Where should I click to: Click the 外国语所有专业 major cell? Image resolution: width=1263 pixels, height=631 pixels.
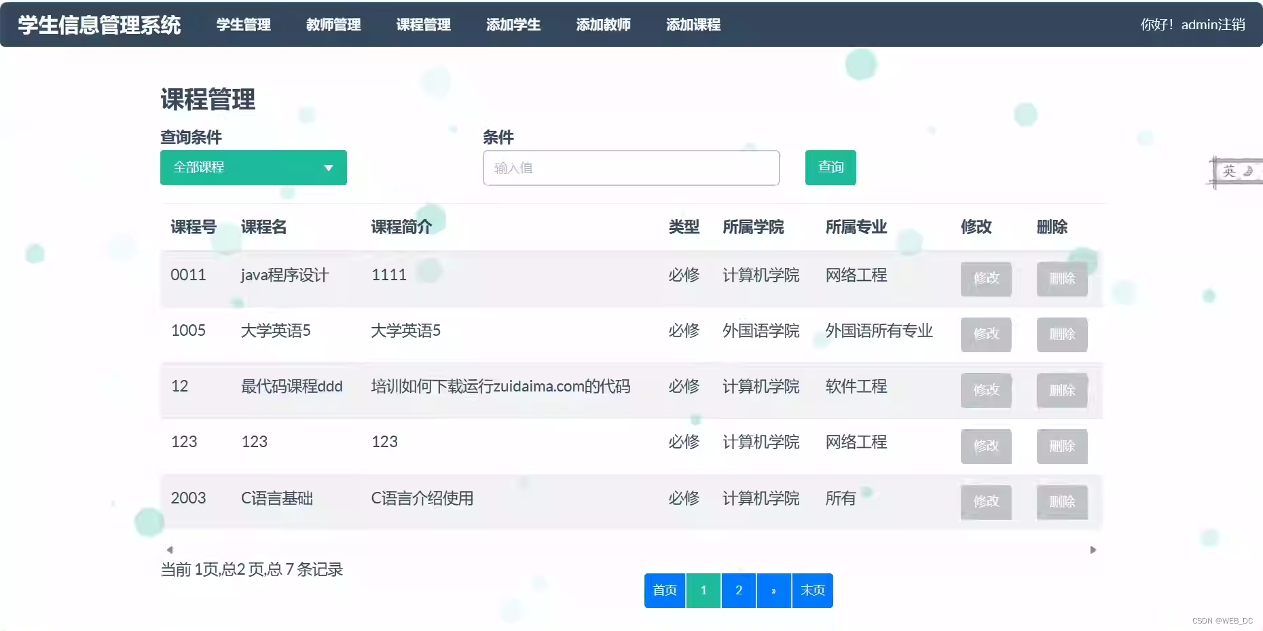click(x=879, y=330)
